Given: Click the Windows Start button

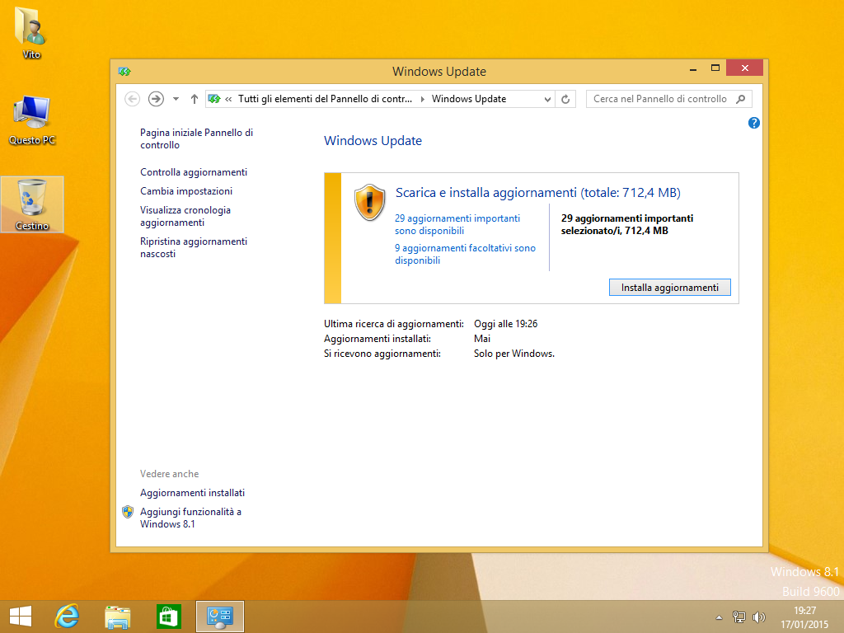Looking at the screenshot, I should click(x=21, y=617).
